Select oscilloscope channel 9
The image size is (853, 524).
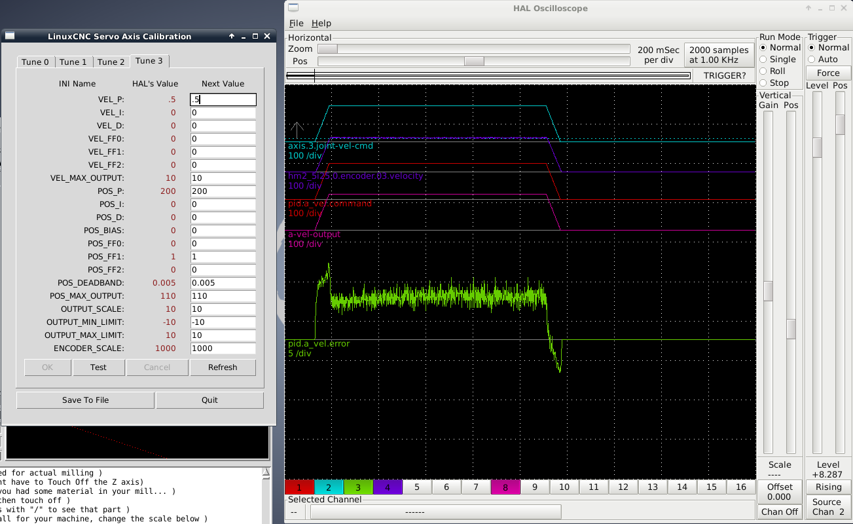pyautogui.click(x=535, y=487)
